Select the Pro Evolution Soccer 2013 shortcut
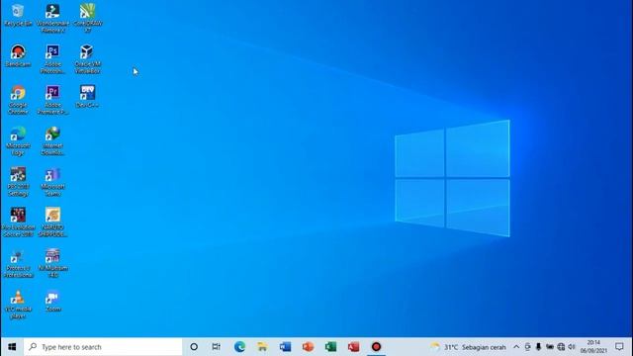 (x=18, y=222)
